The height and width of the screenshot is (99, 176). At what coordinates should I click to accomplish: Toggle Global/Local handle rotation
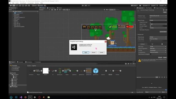40,5
